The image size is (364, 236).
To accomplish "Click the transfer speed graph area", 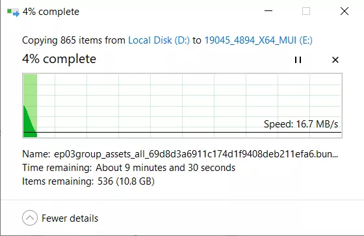I will click(182, 106).
